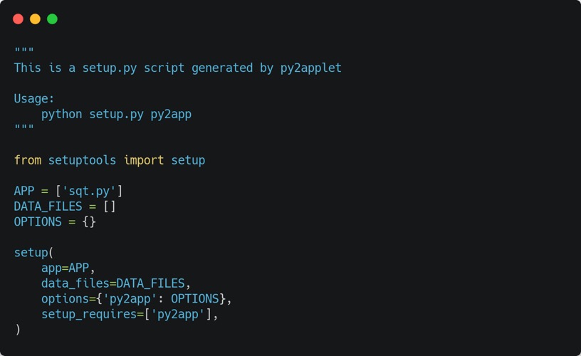Click the 'from' keyword in the import line
The height and width of the screenshot is (356, 581).
pos(28,160)
